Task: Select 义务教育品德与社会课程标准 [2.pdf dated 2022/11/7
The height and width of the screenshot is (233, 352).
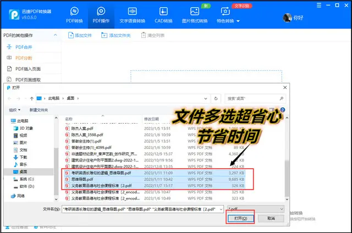Action: pyautogui.click(x=155, y=186)
